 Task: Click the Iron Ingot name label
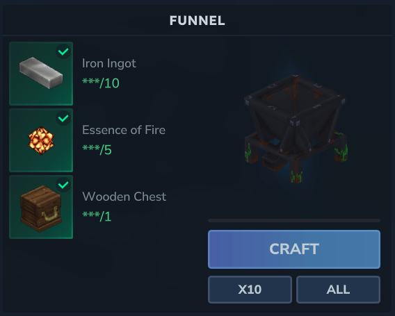coord(109,63)
